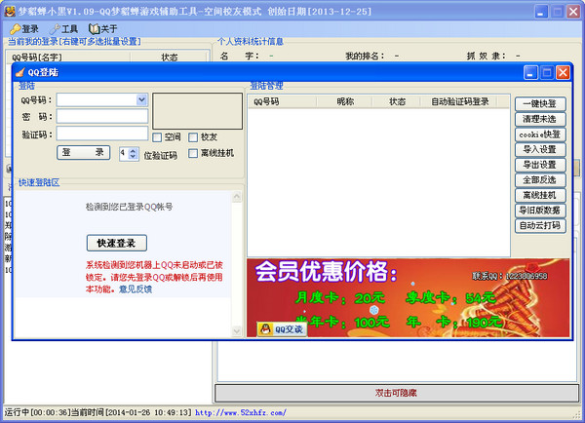585x423 pixels.
Task: Click the 导旧版数据 button
Action: (540, 211)
